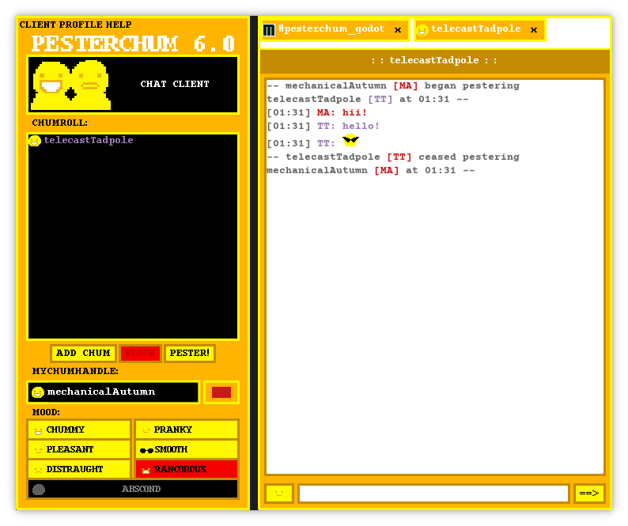This screenshot has height=526, width=628.
Task: Close the #pesterchum_godot tab
Action: coord(398,30)
